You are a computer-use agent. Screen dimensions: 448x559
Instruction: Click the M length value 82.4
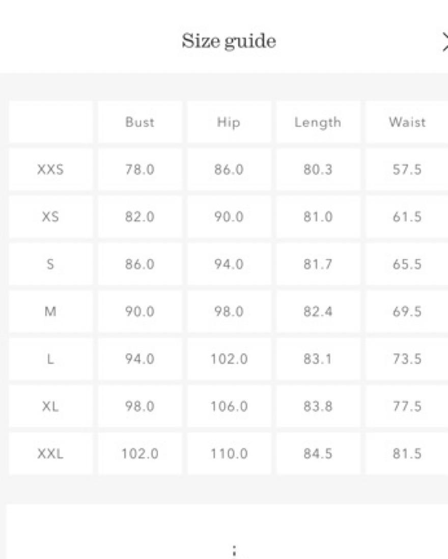point(318,312)
